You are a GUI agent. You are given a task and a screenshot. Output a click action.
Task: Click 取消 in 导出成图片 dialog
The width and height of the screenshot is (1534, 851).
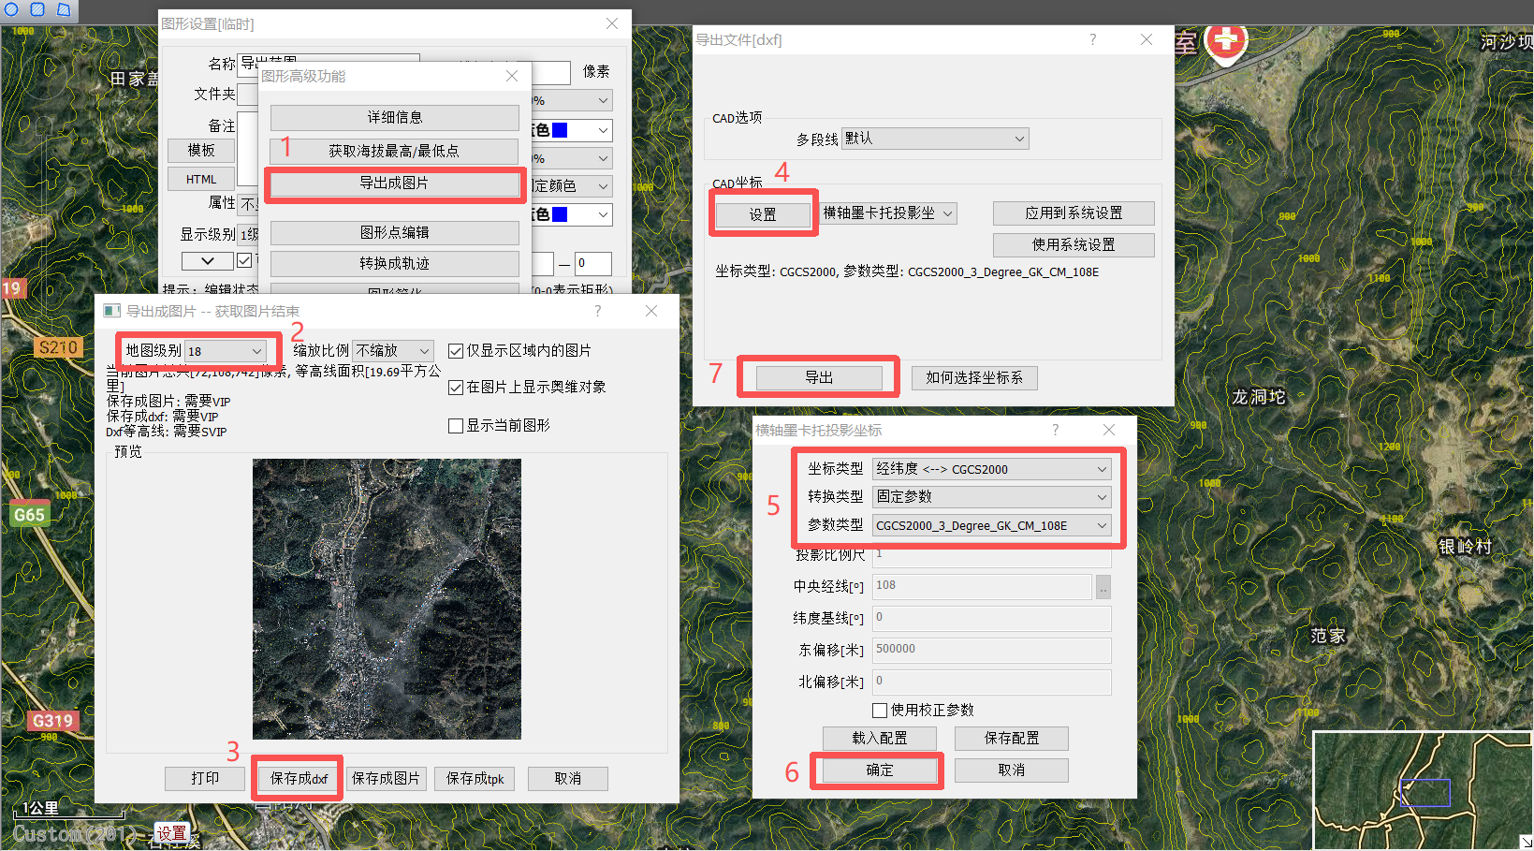click(x=568, y=779)
